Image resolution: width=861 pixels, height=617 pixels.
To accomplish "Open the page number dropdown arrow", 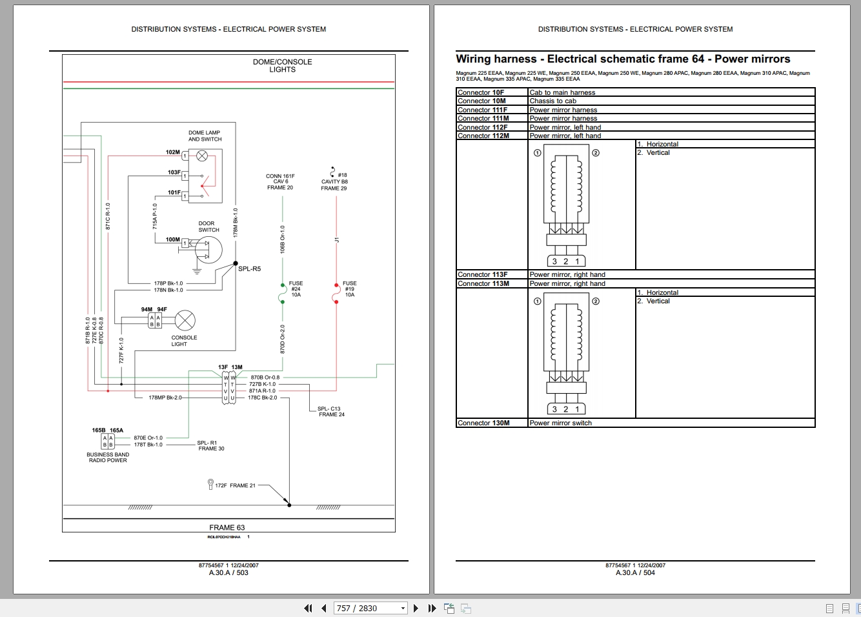I will 403,608.
